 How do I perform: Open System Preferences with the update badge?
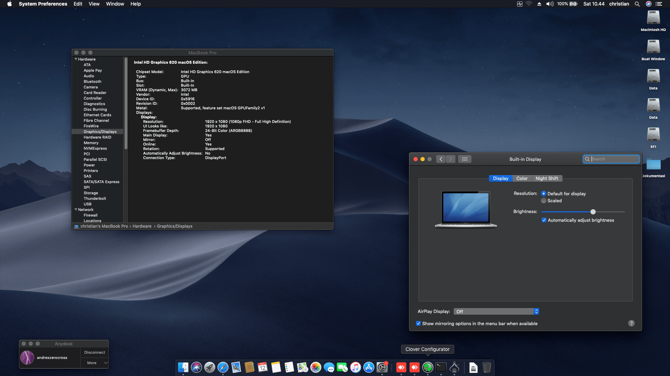(x=381, y=367)
